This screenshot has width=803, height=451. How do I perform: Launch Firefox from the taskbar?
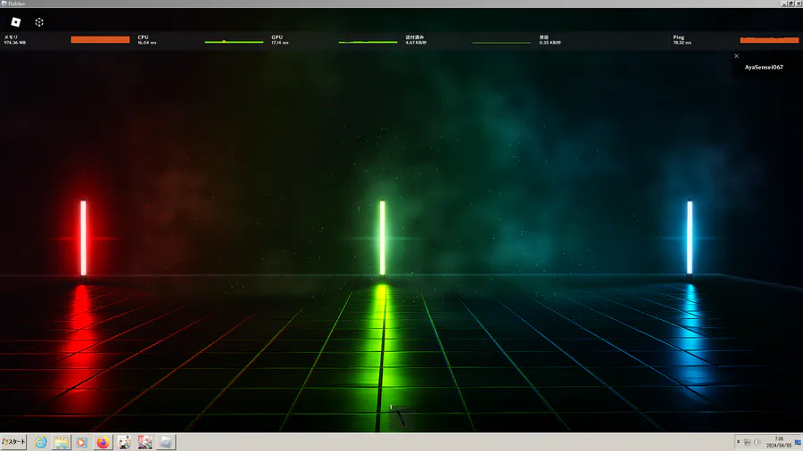click(103, 442)
